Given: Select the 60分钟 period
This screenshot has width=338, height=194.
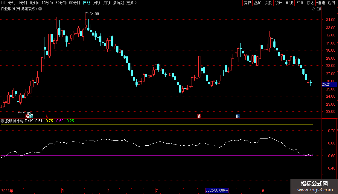Looking at the screenshot, I should click(x=75, y=3).
